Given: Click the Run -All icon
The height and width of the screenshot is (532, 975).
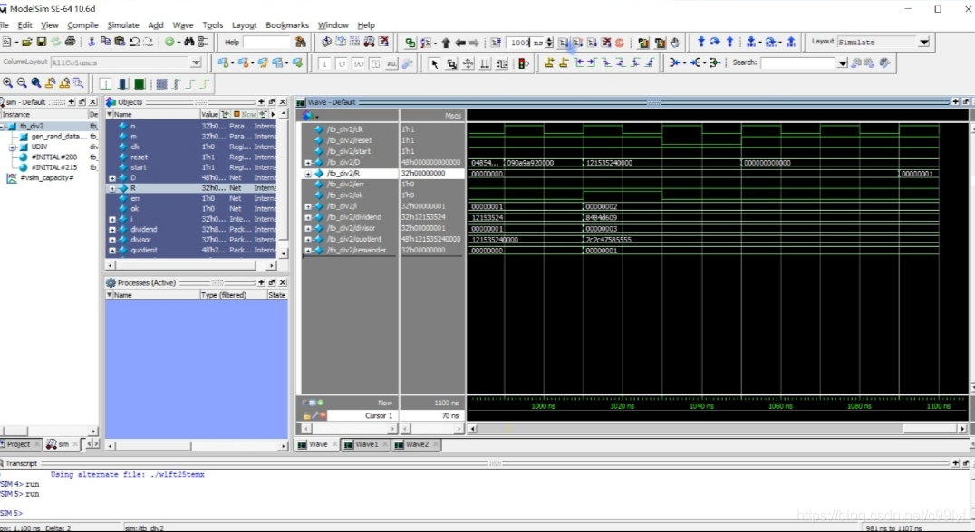Looking at the screenshot, I should tap(592, 43).
